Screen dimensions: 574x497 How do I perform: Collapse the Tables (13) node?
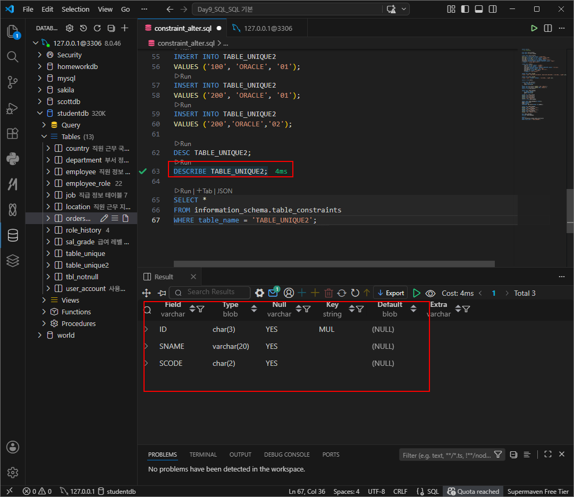44,136
